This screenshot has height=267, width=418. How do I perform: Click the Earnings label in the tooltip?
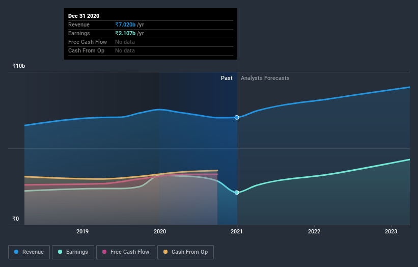(79, 33)
